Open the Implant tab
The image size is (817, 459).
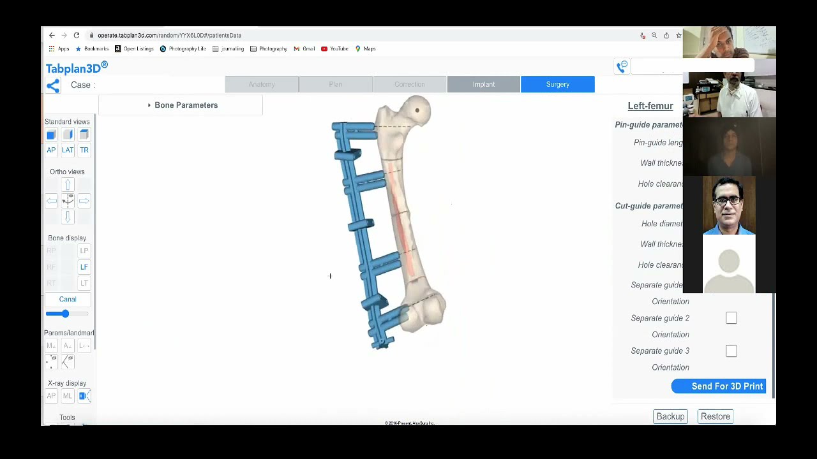tap(484, 84)
